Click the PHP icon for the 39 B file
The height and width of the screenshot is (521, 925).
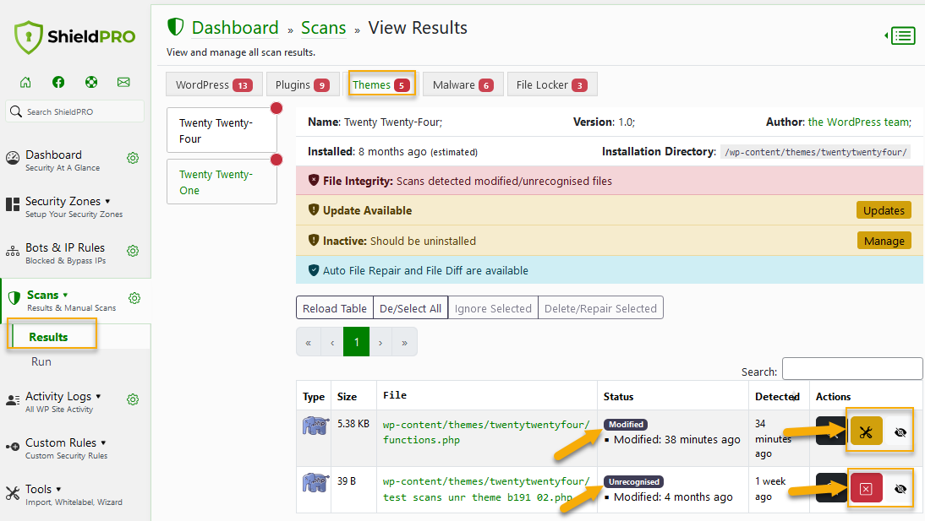[315, 483]
